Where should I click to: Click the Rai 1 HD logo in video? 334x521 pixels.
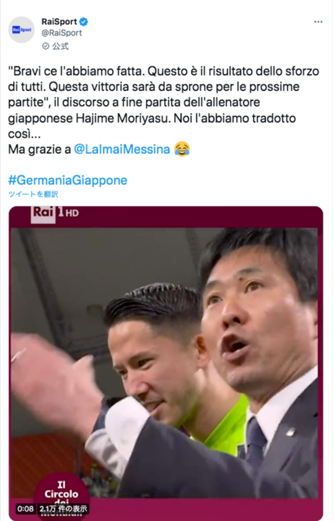[55, 213]
